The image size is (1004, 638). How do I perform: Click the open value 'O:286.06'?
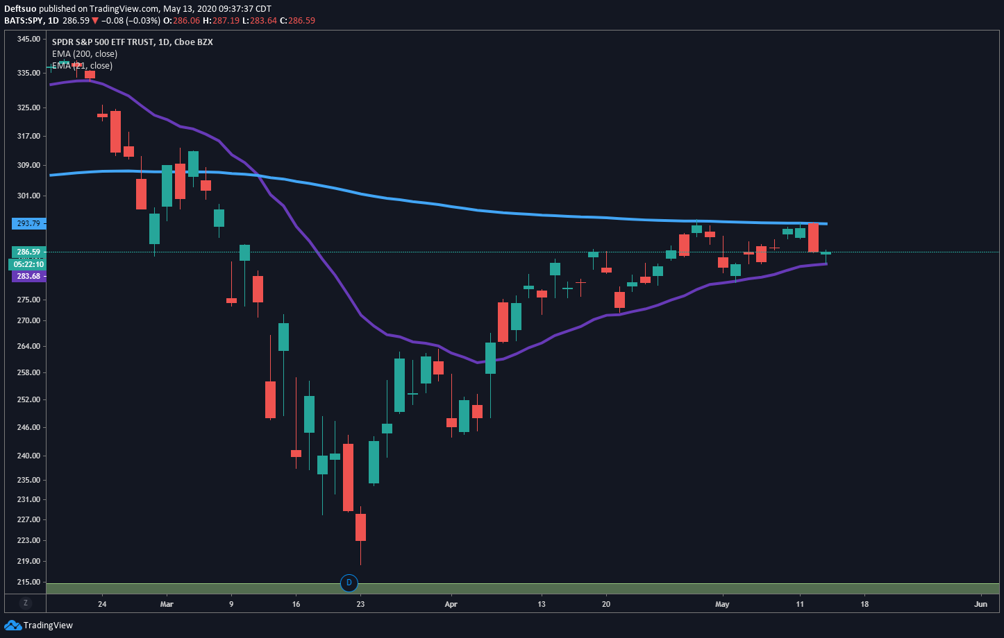tap(182, 21)
